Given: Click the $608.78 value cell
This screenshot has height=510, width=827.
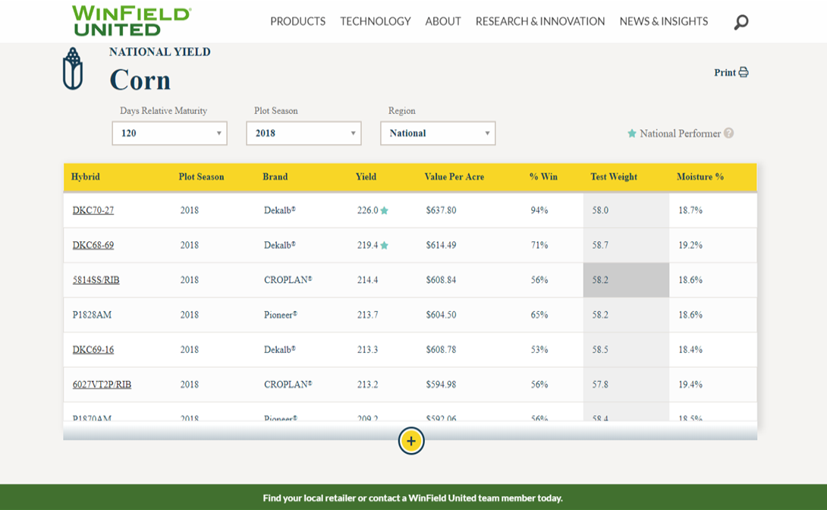Looking at the screenshot, I should tap(441, 349).
